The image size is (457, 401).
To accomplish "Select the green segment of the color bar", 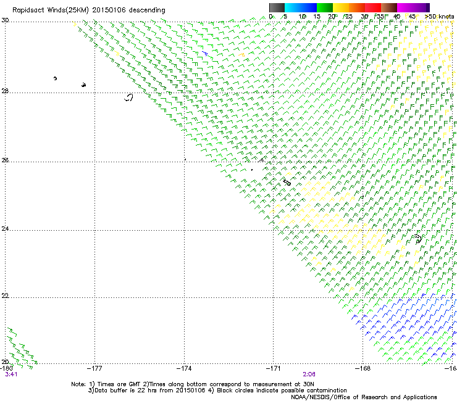I will tap(325, 7).
